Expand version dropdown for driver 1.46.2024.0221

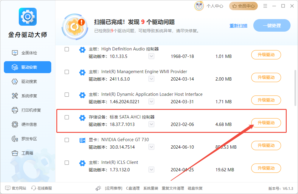151,101
